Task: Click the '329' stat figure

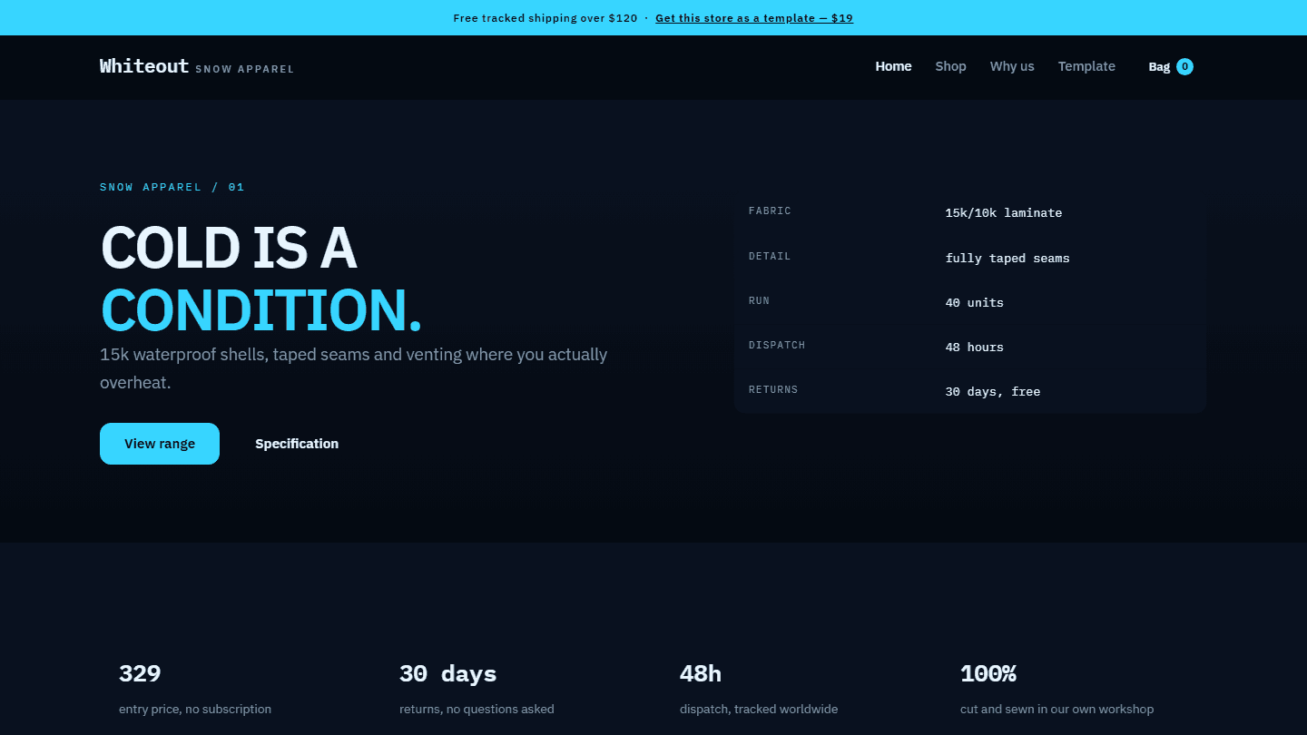Action: (x=140, y=673)
